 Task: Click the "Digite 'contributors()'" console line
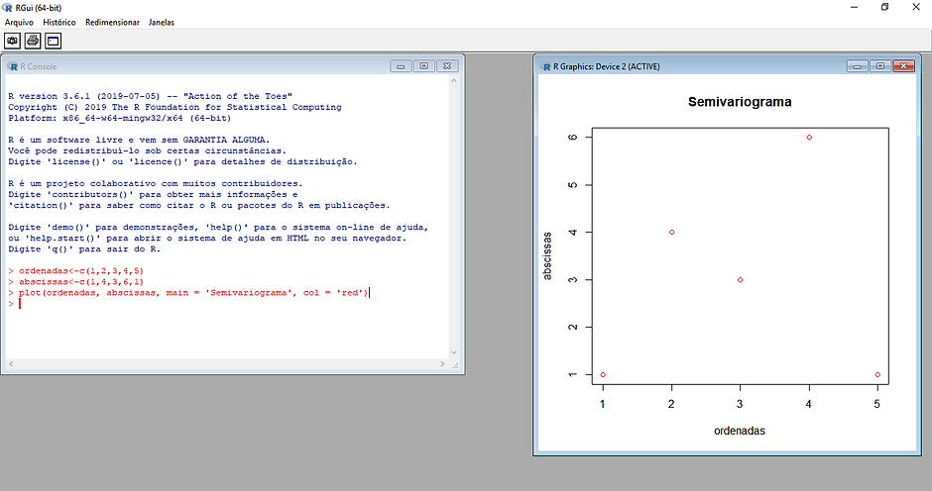153,194
